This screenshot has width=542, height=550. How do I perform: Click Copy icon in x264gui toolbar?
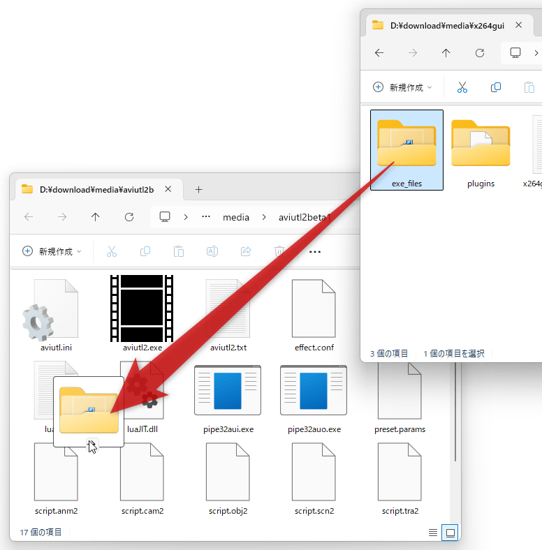[496, 87]
